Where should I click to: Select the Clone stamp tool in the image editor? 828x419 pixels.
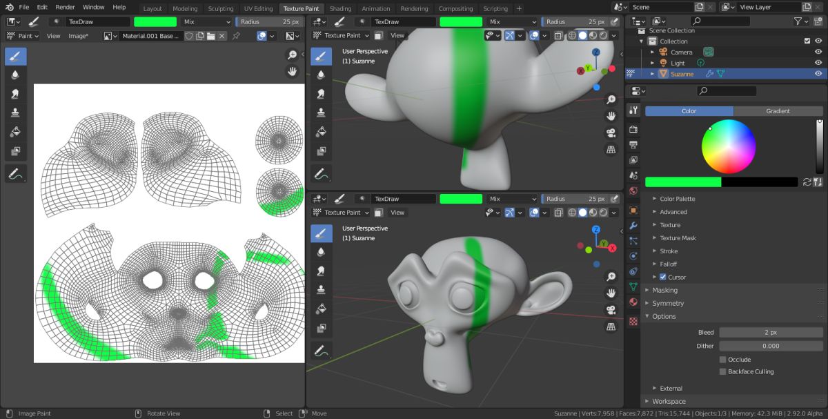15,113
